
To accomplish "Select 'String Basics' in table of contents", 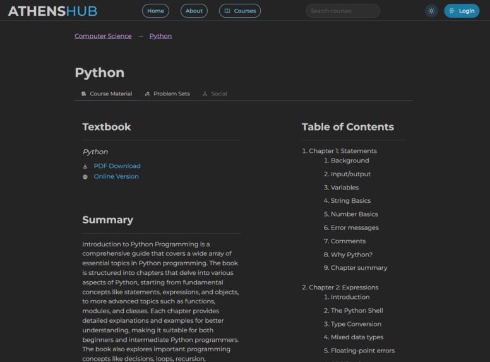I will pos(350,201).
